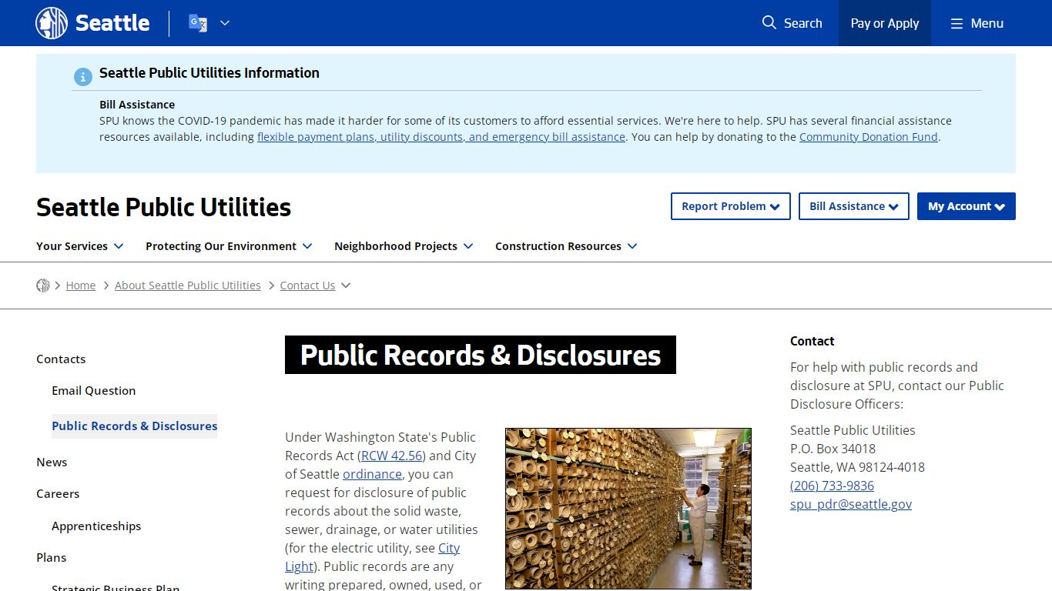Expand the Report Problem dropdown

point(731,206)
